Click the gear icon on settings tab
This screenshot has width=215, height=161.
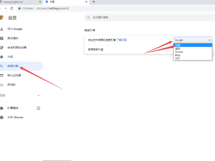(47, 2)
